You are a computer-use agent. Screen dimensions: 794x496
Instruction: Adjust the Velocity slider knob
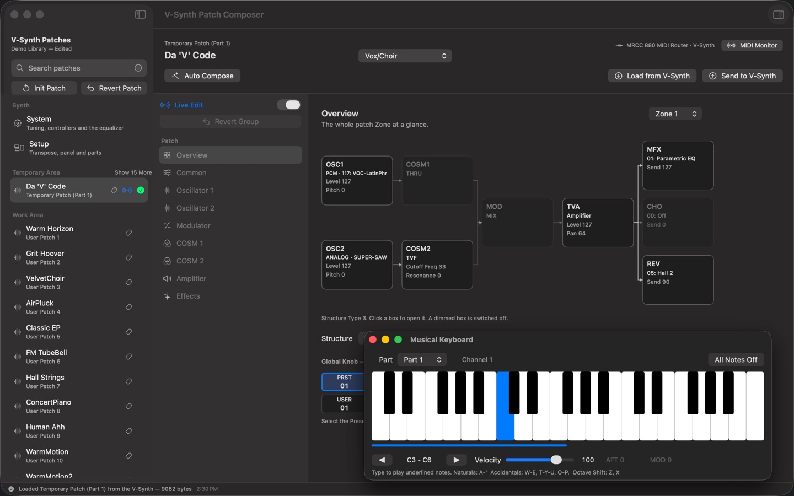coord(556,460)
